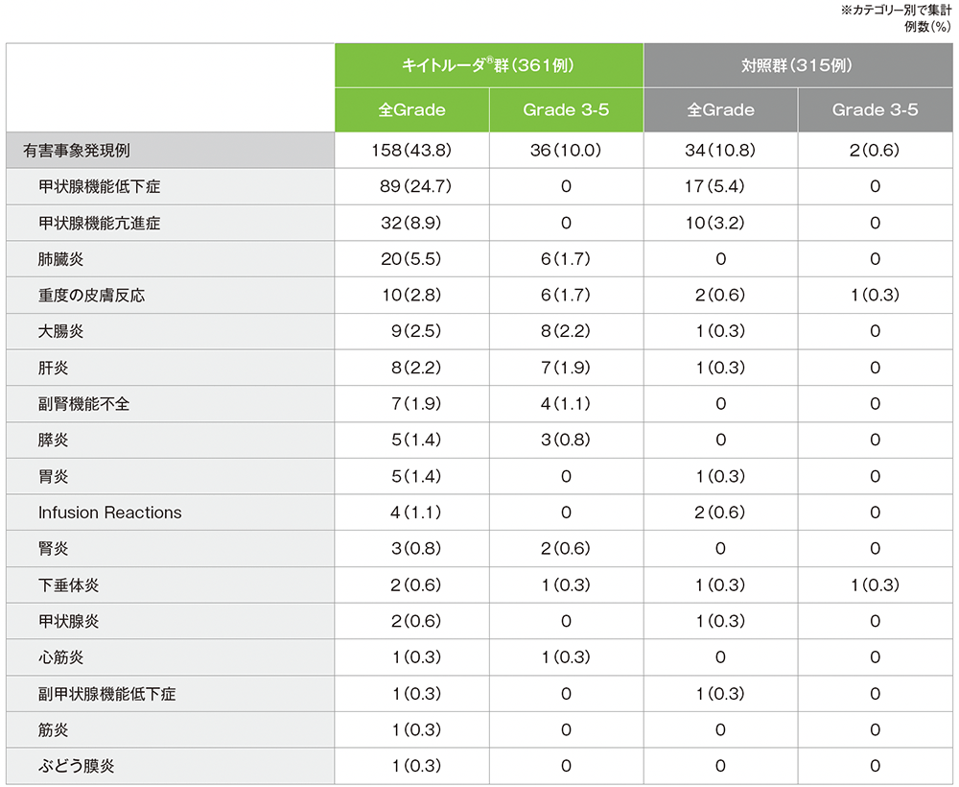Click the 36(10.0) value cell
The image size is (959, 787).
click(x=566, y=151)
